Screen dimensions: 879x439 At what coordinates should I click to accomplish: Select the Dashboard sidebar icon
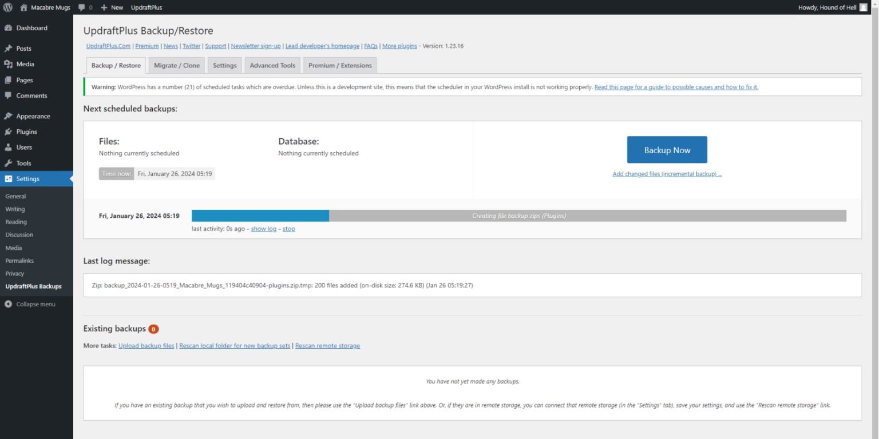tap(8, 27)
